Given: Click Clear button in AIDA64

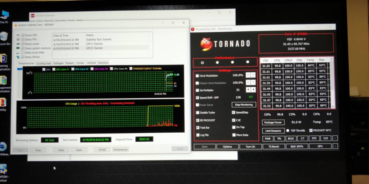Looking at the screenshot, I should click(x=61, y=150).
